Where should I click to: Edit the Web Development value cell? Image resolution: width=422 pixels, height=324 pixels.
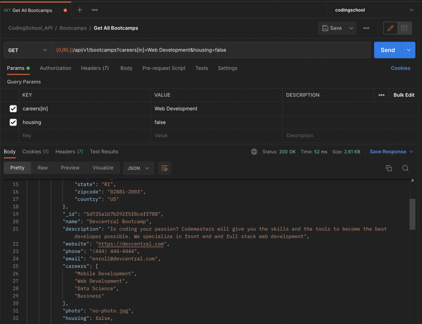point(216,109)
